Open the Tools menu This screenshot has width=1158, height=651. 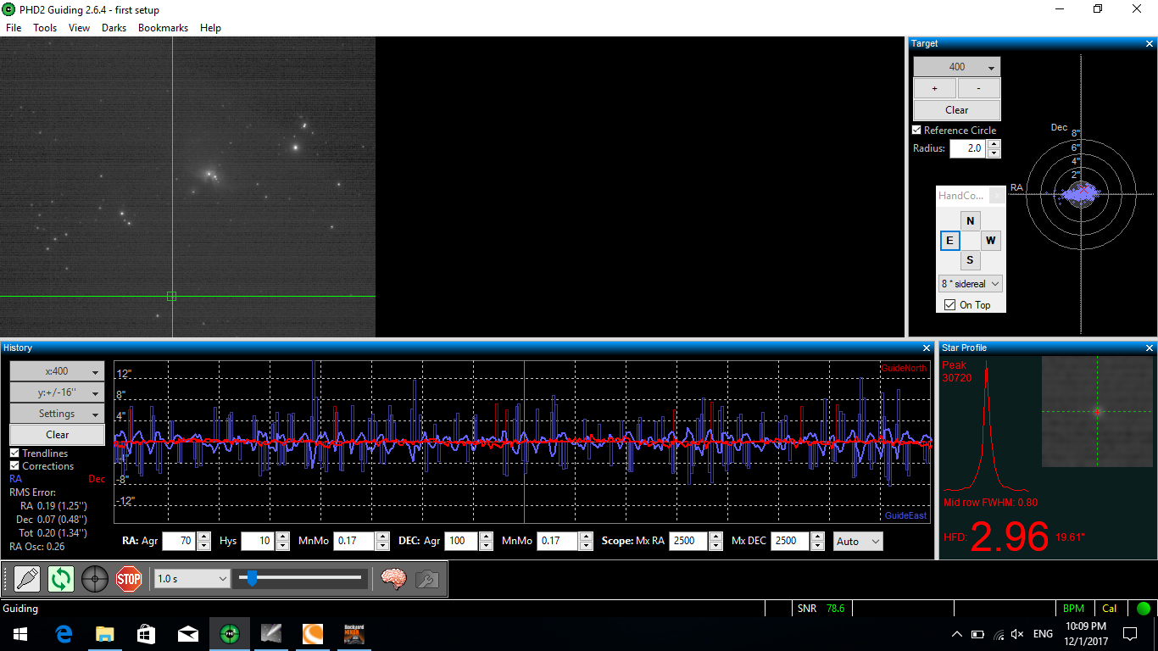click(x=45, y=28)
